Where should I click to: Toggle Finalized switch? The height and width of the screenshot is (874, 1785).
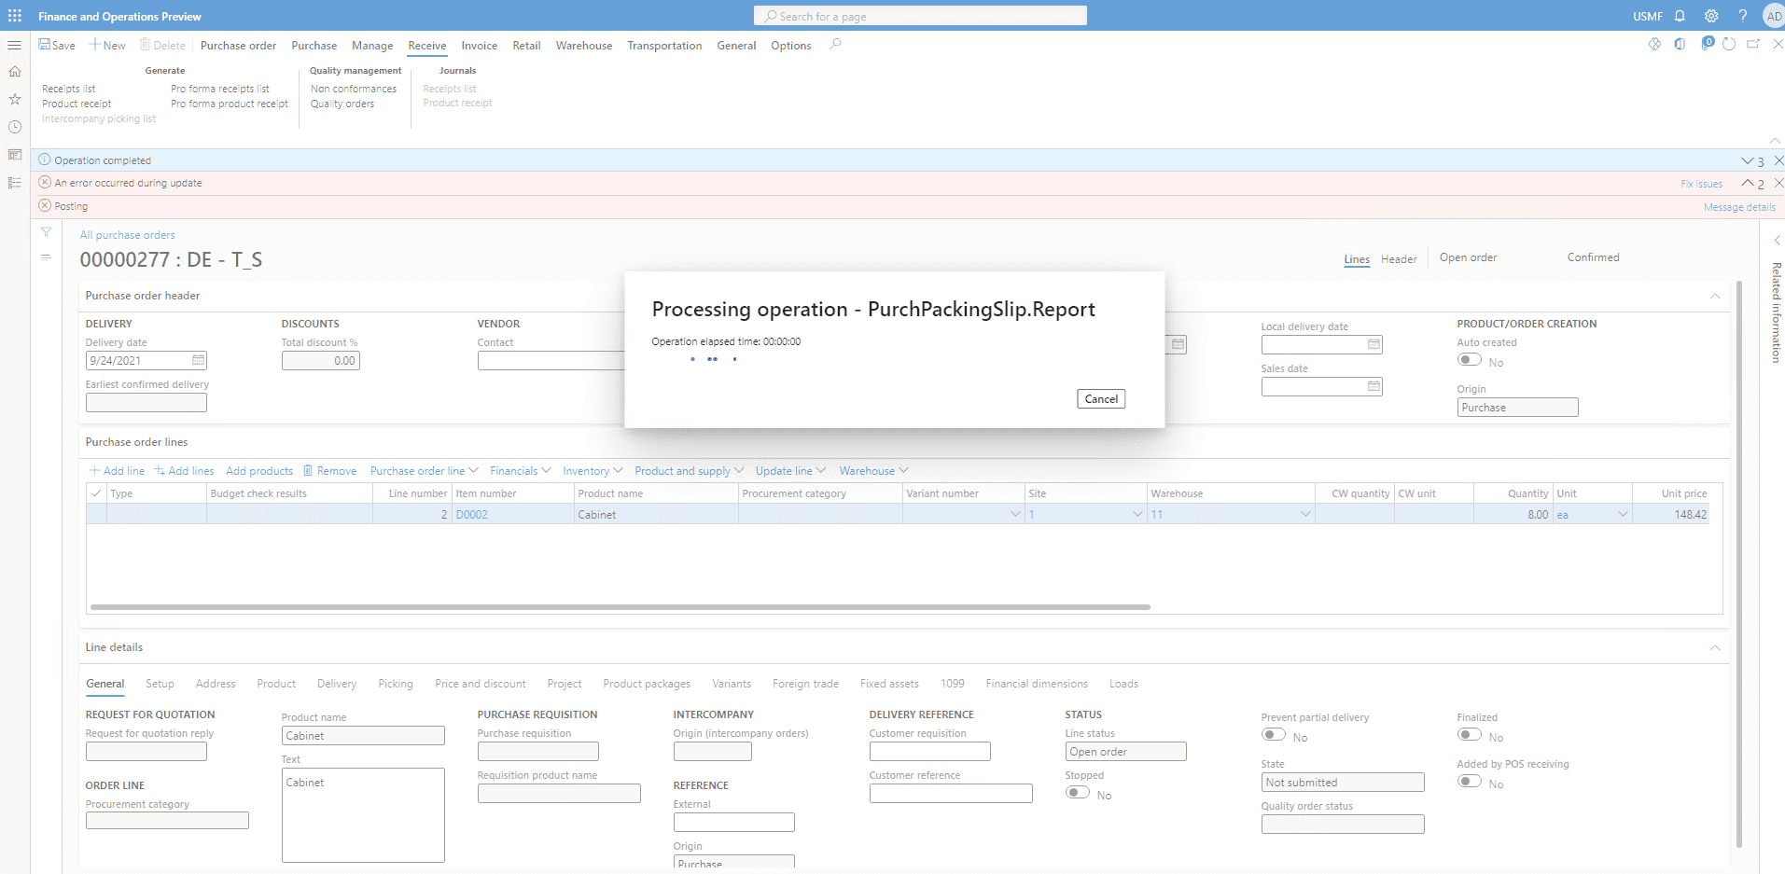[x=1470, y=735]
